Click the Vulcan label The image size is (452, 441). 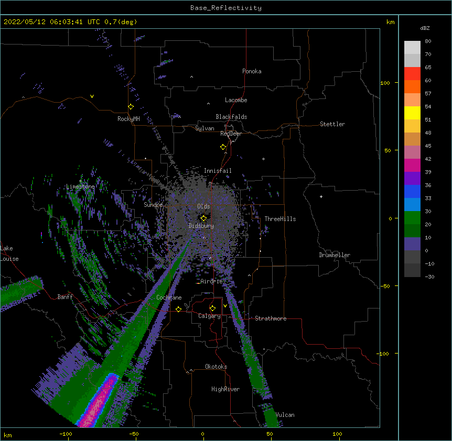tap(285, 415)
